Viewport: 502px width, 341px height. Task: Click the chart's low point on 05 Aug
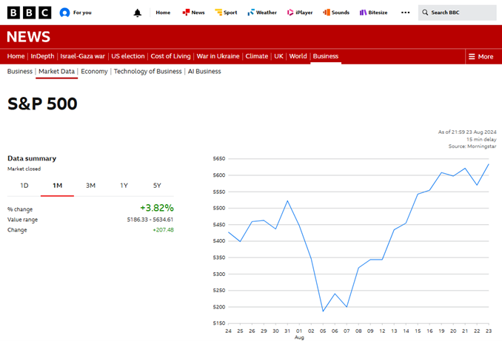click(323, 311)
